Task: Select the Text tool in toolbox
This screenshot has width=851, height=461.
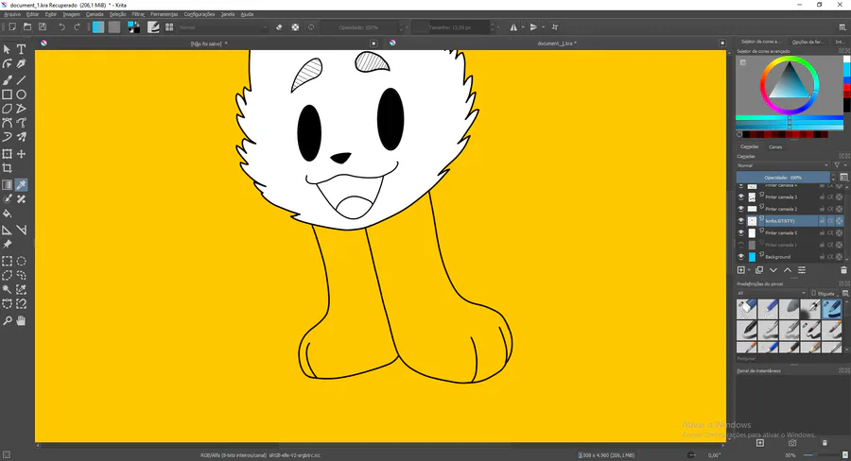Action: click(21, 49)
